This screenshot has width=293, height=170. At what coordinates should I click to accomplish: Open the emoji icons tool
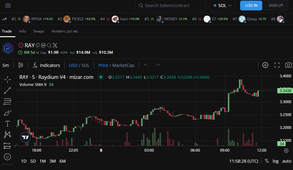[x=7, y=157]
